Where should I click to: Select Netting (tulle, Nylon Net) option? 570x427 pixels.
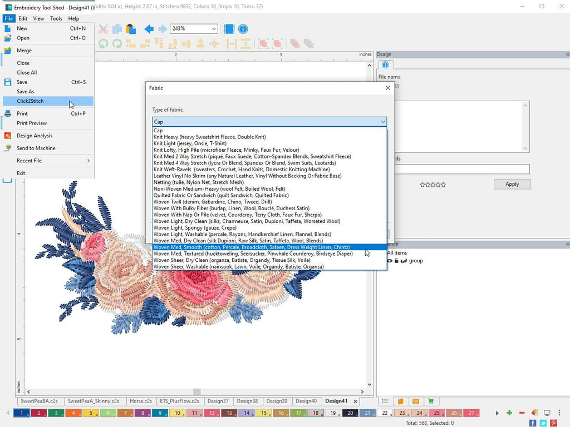click(269, 182)
